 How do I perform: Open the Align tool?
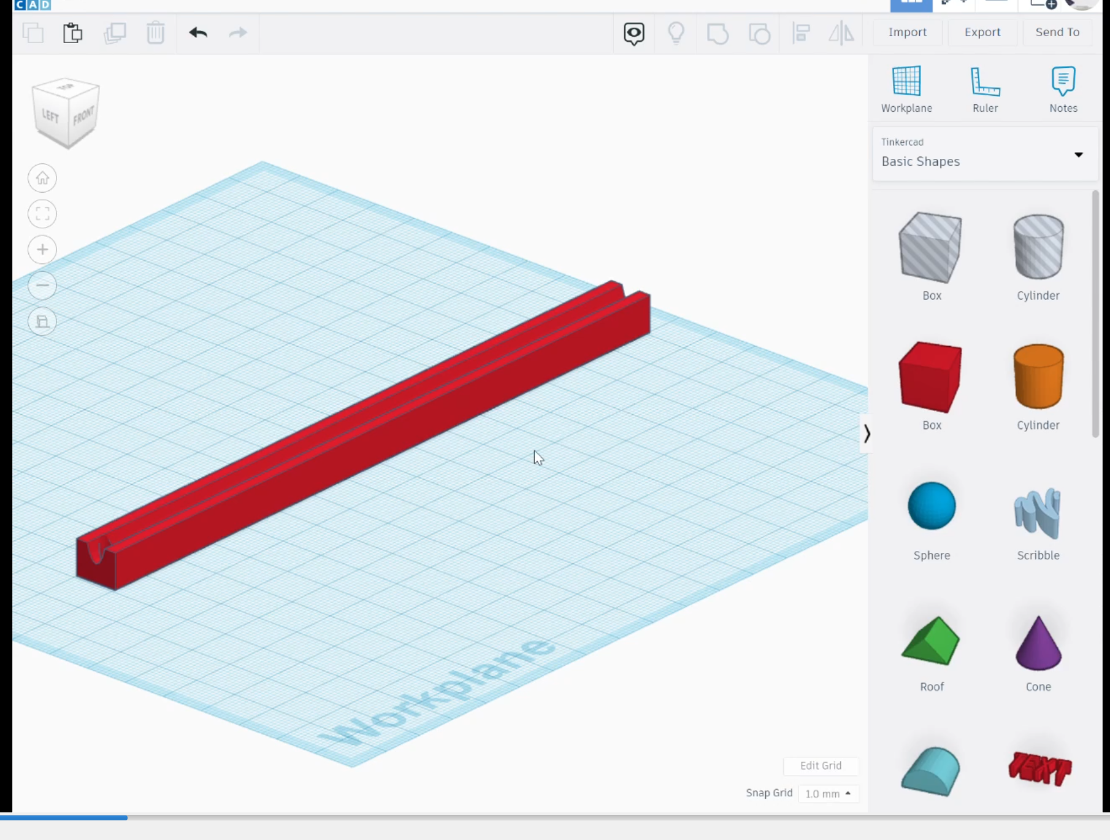(x=801, y=33)
